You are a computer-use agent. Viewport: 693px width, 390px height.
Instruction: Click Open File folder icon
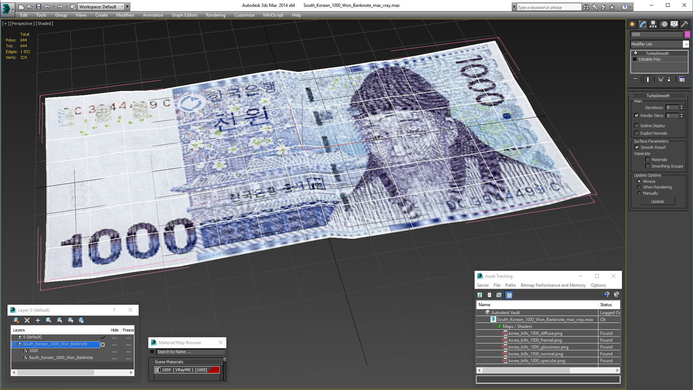30,6
